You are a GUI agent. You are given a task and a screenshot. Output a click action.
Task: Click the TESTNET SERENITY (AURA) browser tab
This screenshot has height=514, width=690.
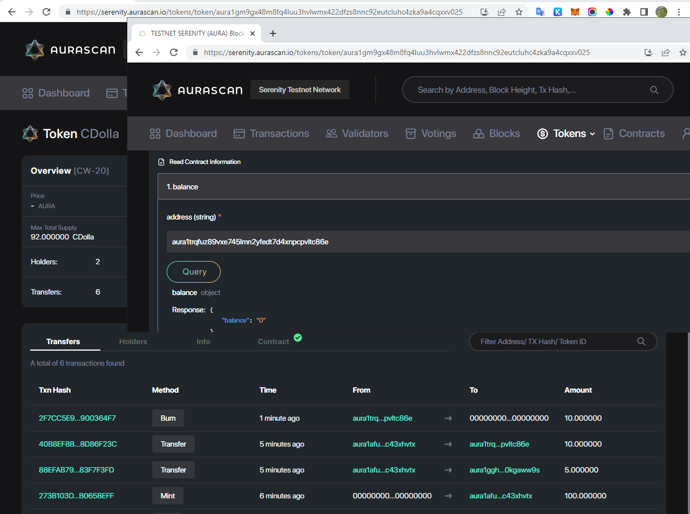tap(197, 33)
